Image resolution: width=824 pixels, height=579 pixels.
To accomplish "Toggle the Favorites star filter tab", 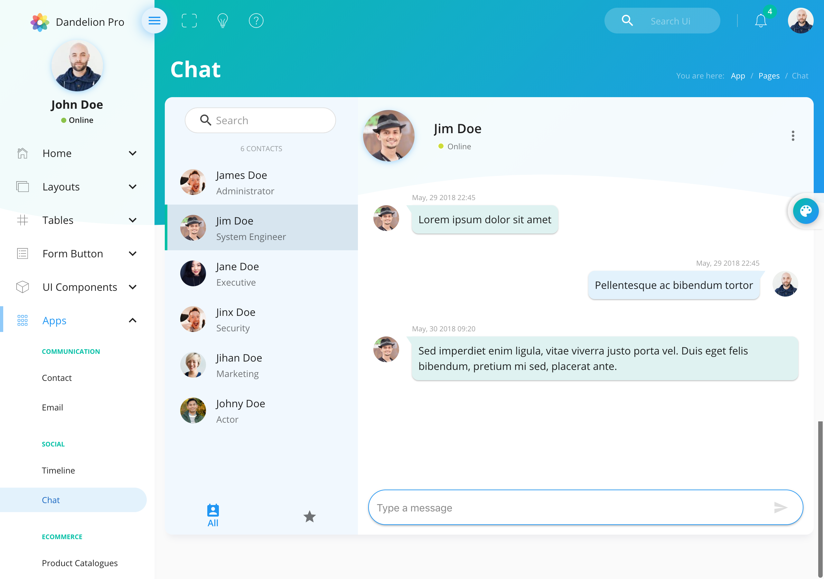I will (309, 515).
